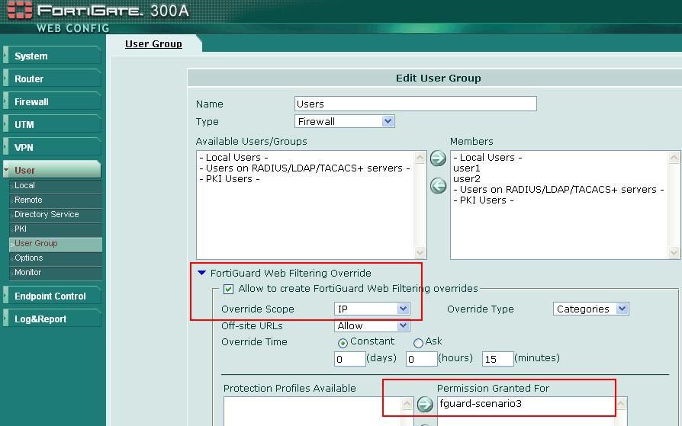Viewport: 682px width, 426px height.
Task: Open the PKI submenu item
Action: coord(56,229)
